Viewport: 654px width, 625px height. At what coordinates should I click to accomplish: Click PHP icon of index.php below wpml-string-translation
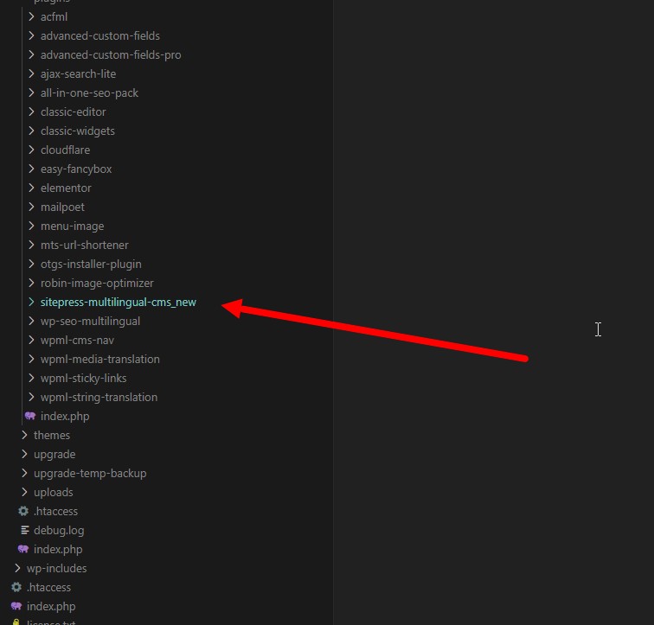coord(30,416)
